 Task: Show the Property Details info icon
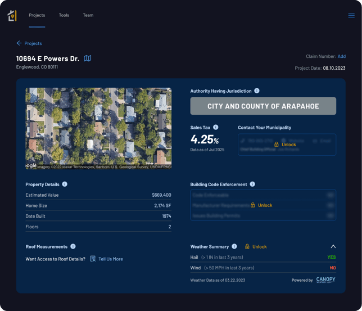click(x=65, y=184)
